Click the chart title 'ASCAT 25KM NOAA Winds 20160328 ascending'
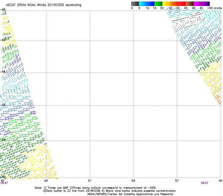The image size is (223, 196). click(43, 5)
